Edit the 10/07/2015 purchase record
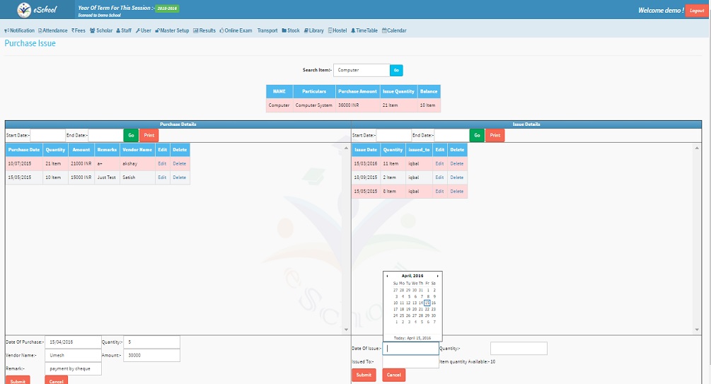Image resolution: width=711 pixels, height=384 pixels. click(162, 163)
